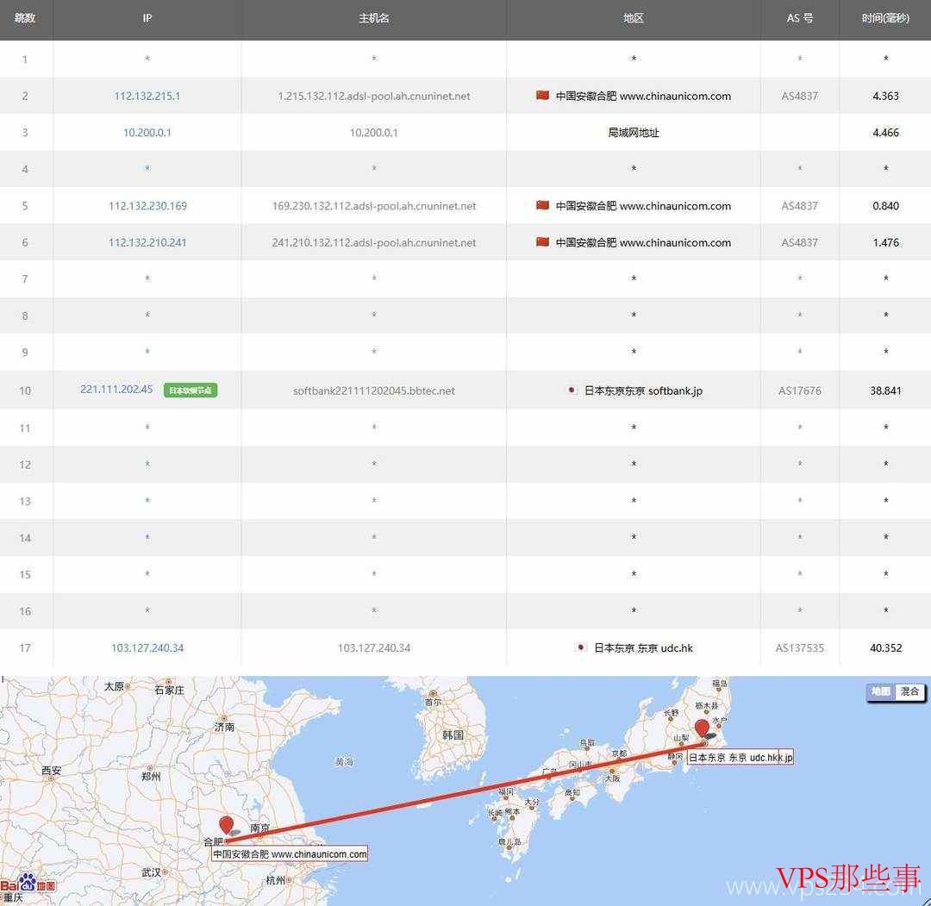This screenshot has height=906, width=931.
Task: Click the IP column header
Action: 147,18
